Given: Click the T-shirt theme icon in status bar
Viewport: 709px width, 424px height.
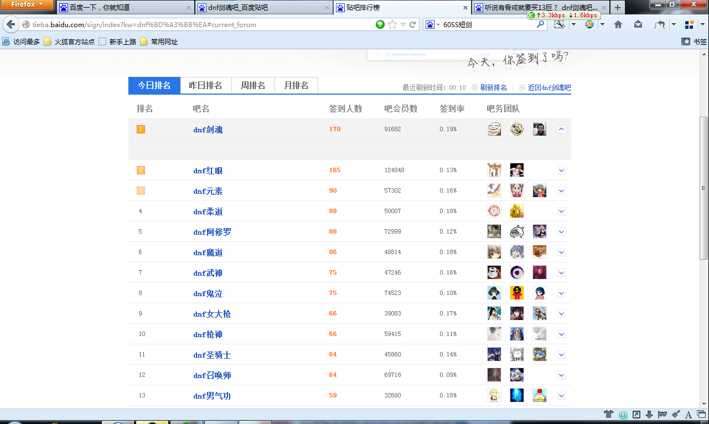Looking at the screenshot, I should [x=608, y=414].
